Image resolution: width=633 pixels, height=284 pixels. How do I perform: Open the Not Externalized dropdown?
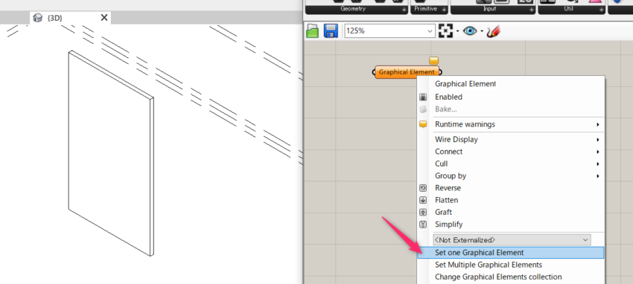coord(512,240)
